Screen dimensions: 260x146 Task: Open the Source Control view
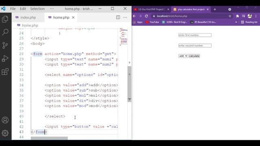pos(5,45)
